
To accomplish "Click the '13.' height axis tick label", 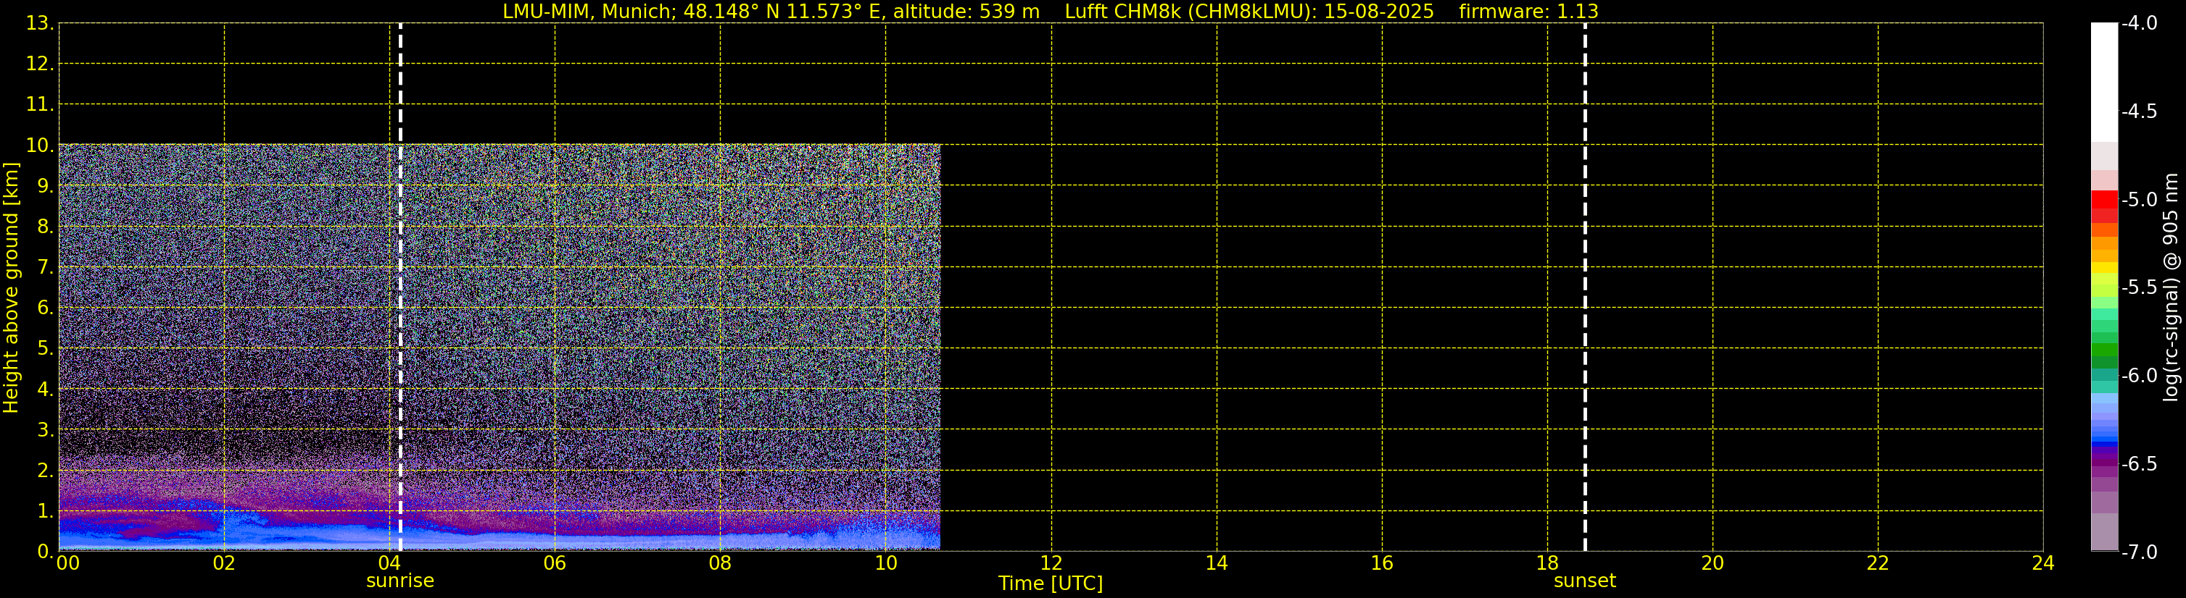I will point(40,24).
